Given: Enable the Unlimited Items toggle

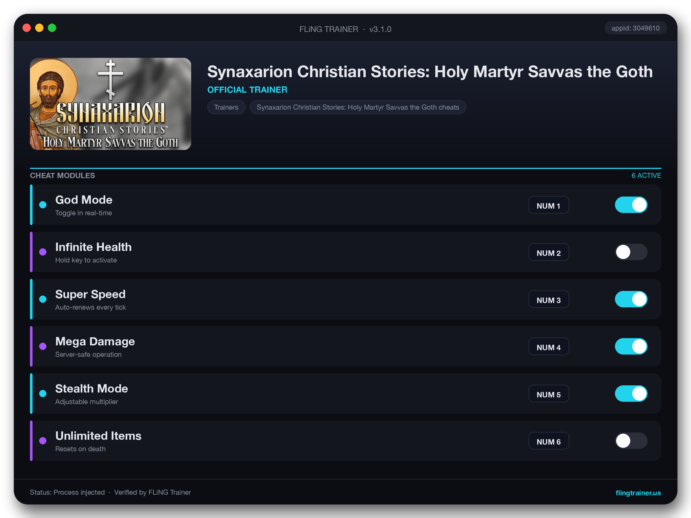Looking at the screenshot, I should point(631,441).
